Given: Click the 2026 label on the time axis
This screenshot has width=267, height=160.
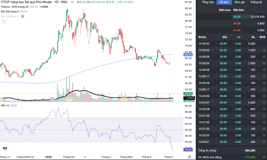Looking at the screenshot, I should coord(48,157).
